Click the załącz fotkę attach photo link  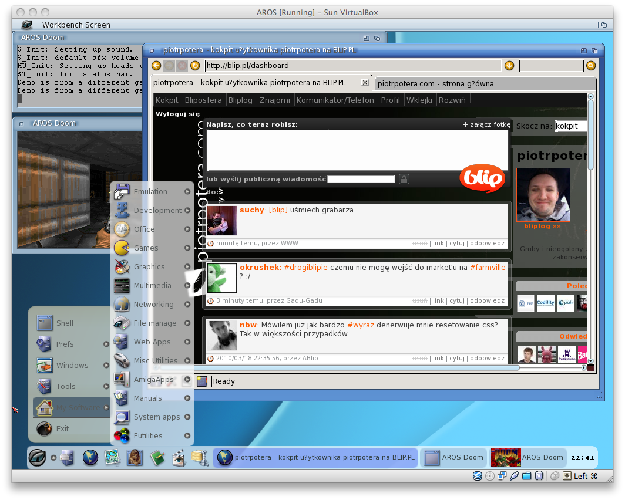[x=487, y=124]
